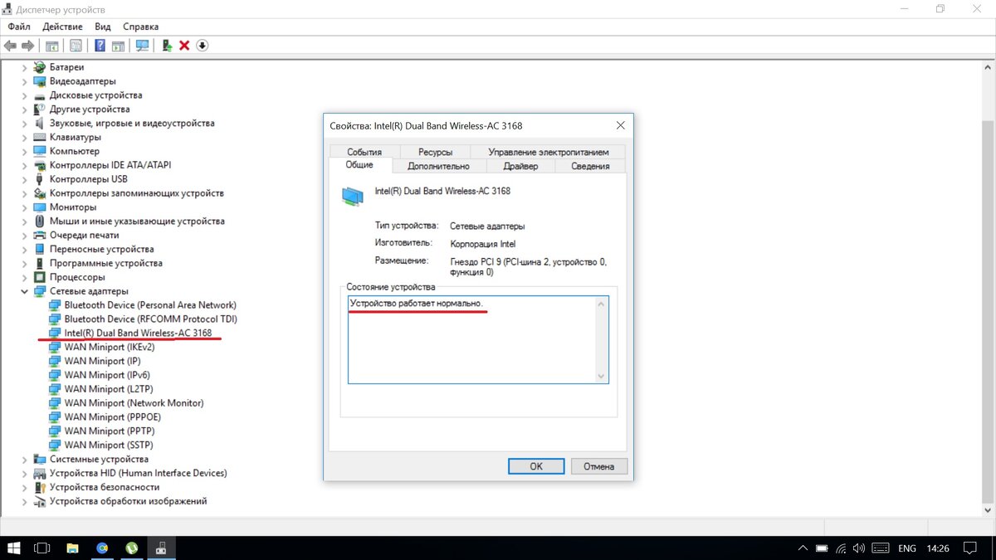Scan for hardware changes via monitor icon
996x560 pixels.
coord(142,46)
